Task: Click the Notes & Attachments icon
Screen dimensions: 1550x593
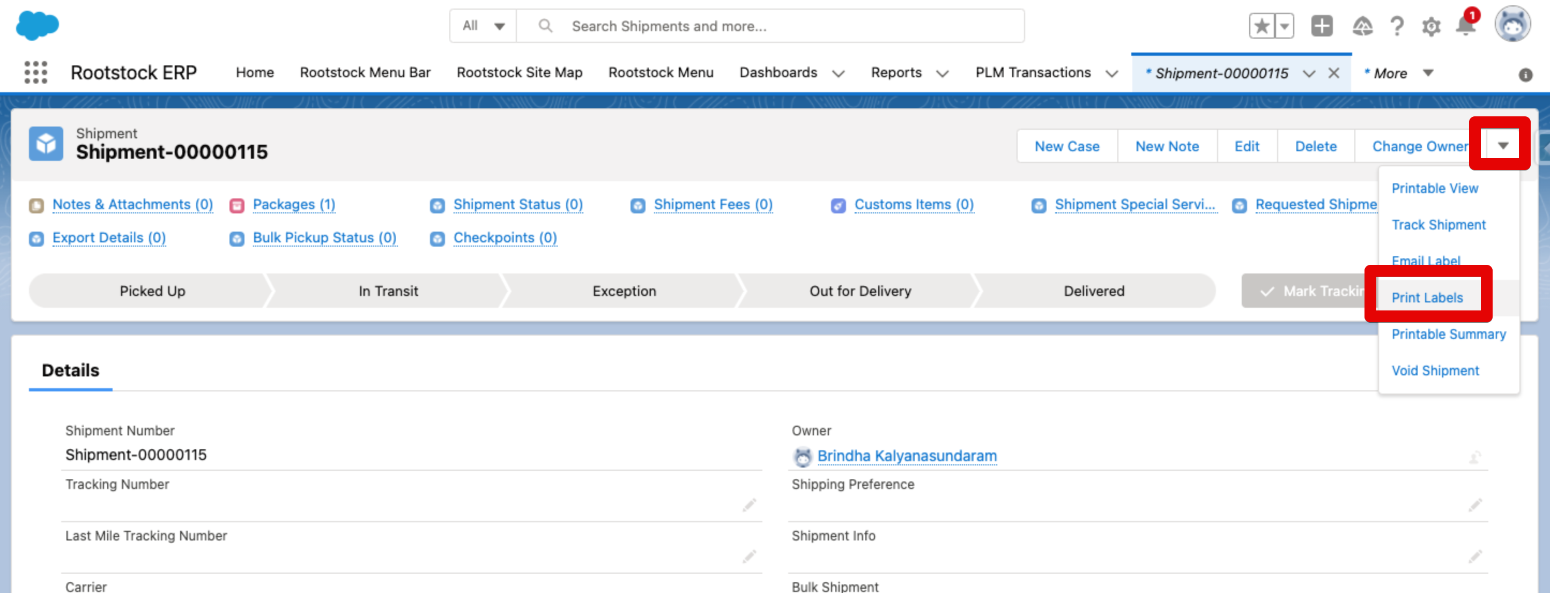Action: coord(36,206)
